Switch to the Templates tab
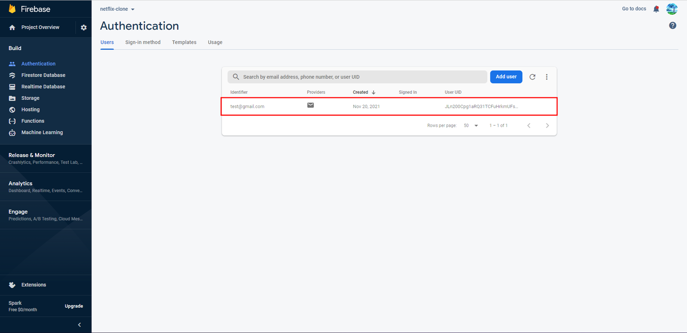 pyautogui.click(x=184, y=43)
